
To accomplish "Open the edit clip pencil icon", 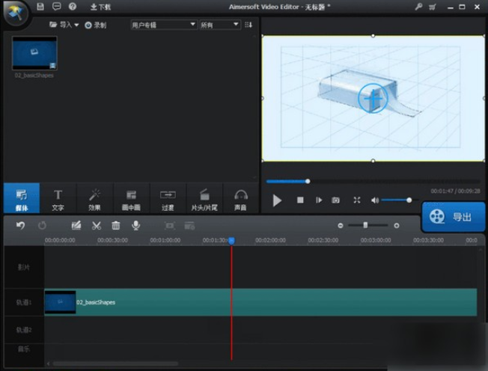I will click(x=76, y=225).
